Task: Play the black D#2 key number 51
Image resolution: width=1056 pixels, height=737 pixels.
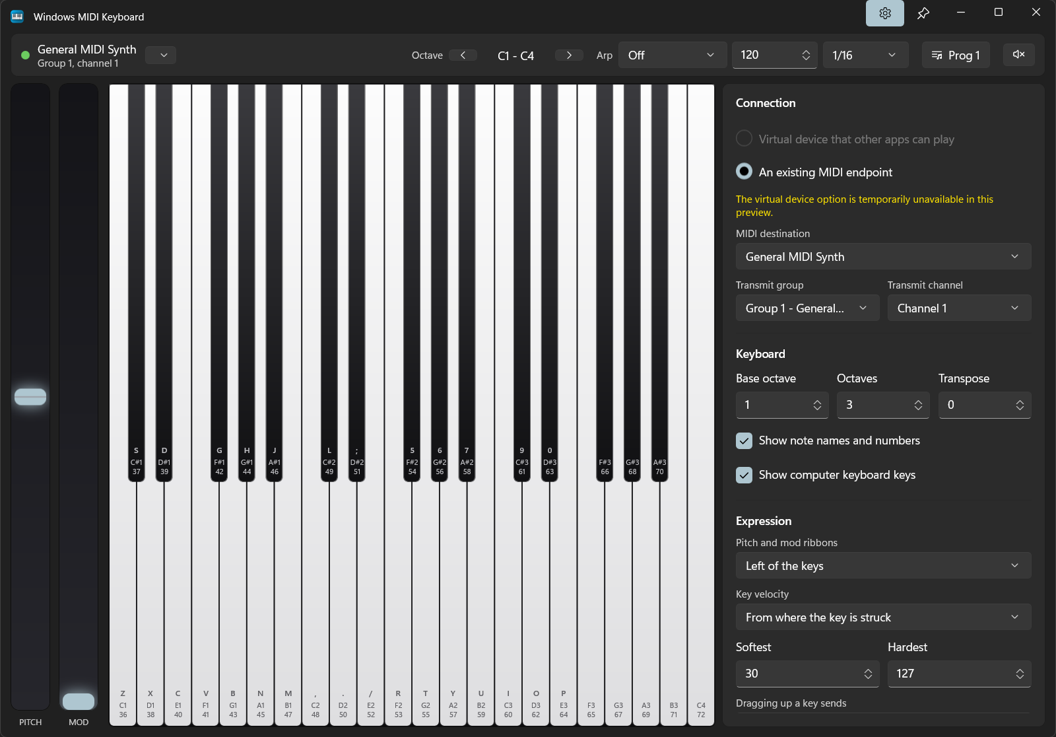Action: coord(357,284)
